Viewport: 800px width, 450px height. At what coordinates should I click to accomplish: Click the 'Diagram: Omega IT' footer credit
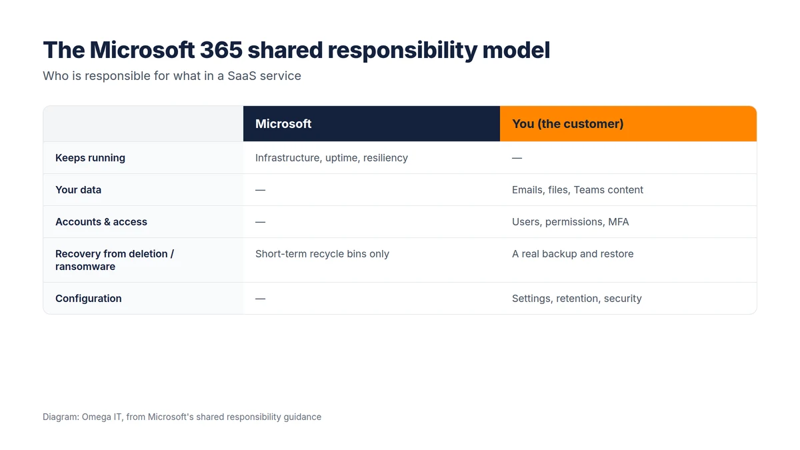tap(182, 417)
